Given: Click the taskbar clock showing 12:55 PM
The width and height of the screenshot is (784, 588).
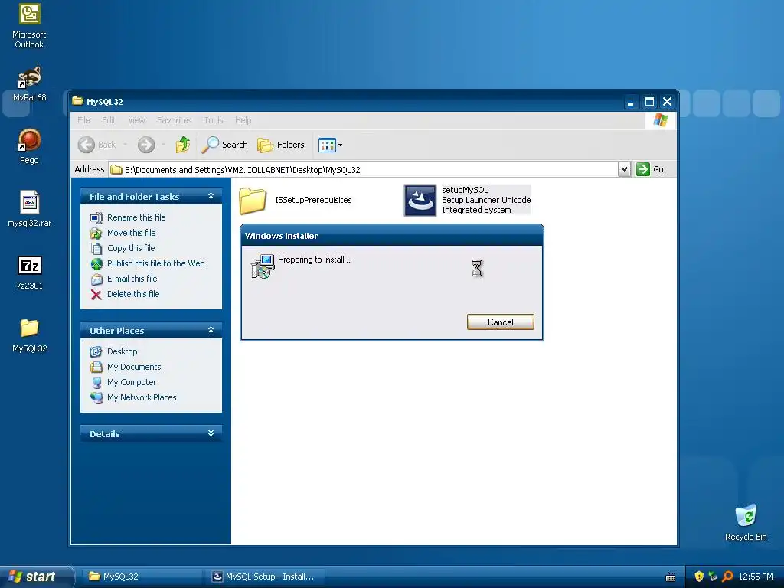Looking at the screenshot, I should click(756, 577).
